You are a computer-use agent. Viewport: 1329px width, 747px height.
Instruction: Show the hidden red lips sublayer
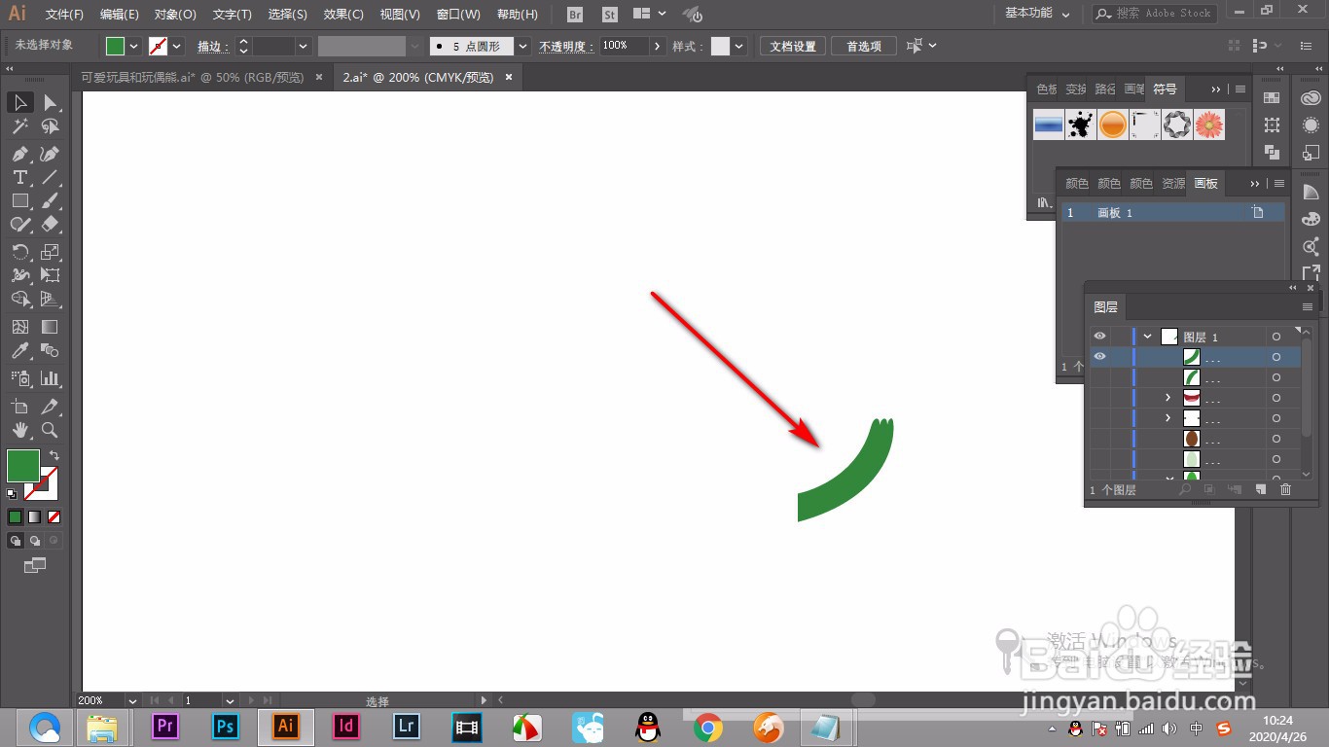pyautogui.click(x=1099, y=399)
